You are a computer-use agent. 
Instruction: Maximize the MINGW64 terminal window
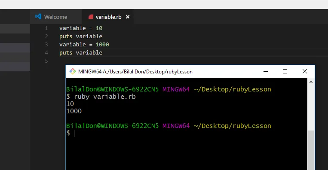(285, 71)
